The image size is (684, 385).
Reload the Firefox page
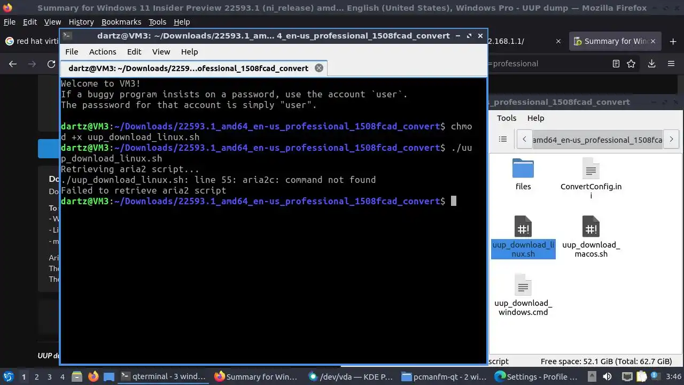pyautogui.click(x=51, y=64)
